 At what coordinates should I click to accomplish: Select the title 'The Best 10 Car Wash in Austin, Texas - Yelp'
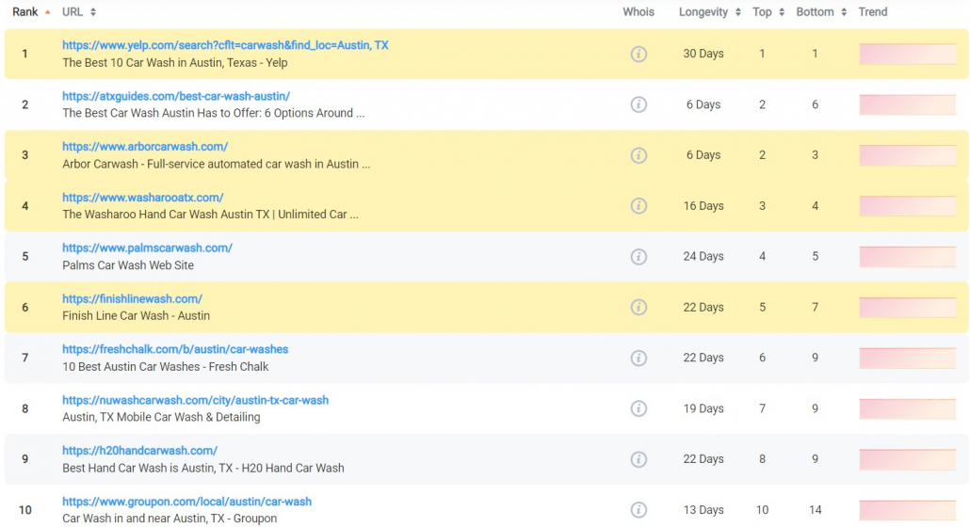(175, 62)
